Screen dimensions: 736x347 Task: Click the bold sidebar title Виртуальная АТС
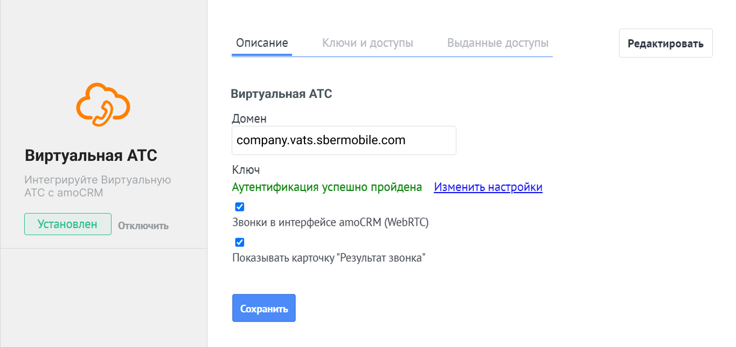(x=91, y=156)
